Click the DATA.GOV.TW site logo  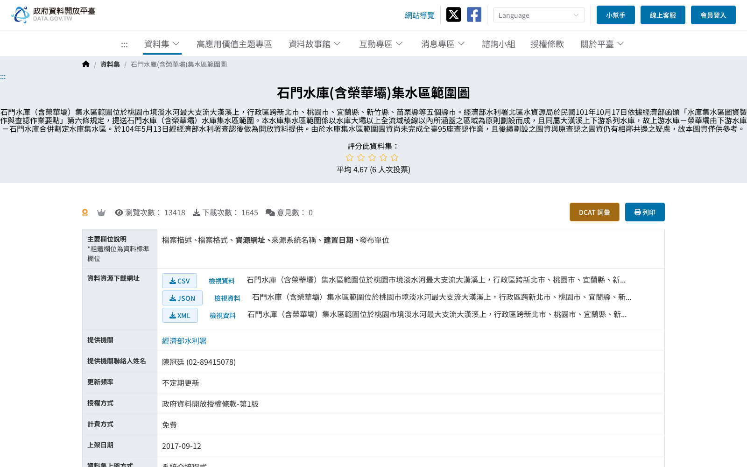tap(53, 14)
